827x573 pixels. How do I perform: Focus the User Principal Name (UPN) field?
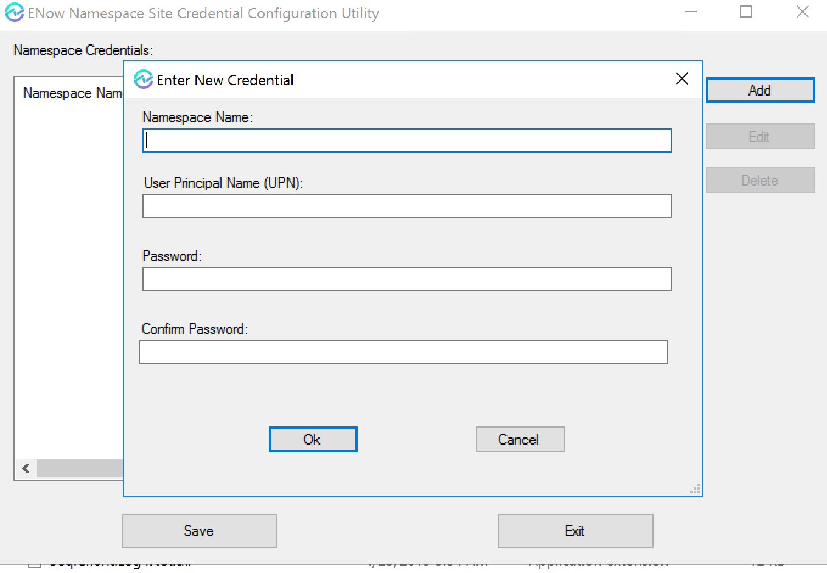[x=407, y=206]
